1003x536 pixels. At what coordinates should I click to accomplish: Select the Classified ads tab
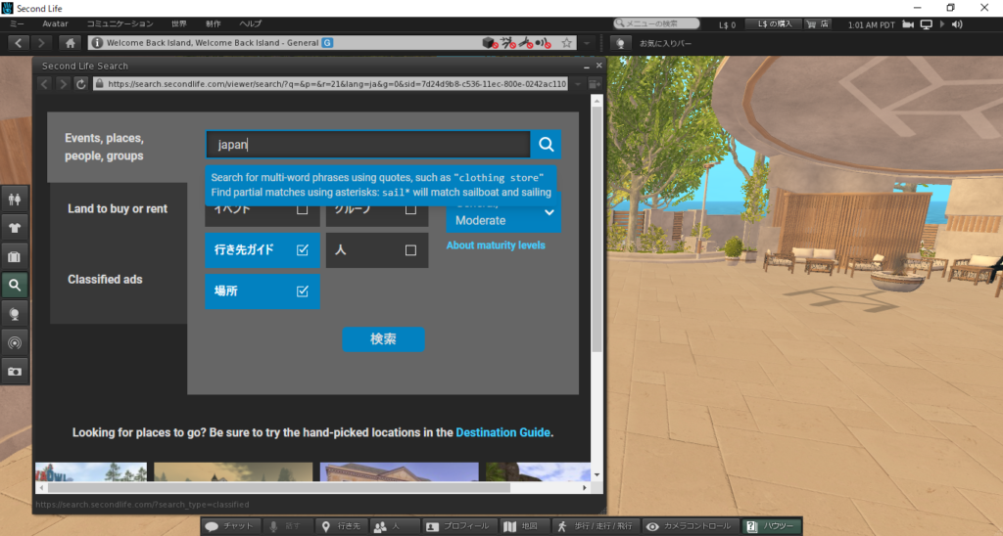[105, 279]
